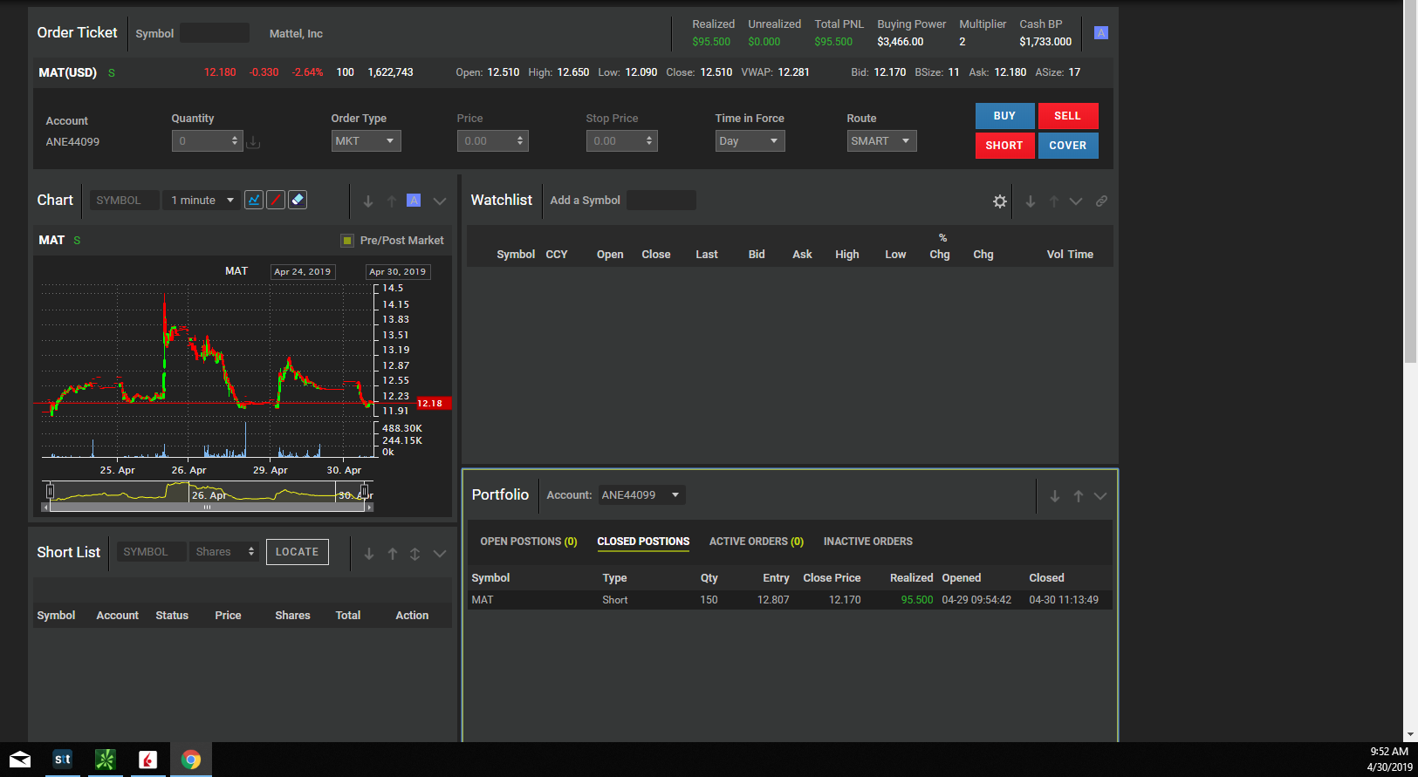
Task: Open the 1 minute chart interval dropdown
Action: [202, 201]
